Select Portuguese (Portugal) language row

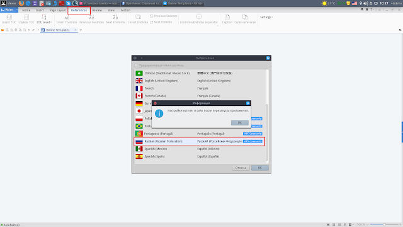(x=199, y=134)
